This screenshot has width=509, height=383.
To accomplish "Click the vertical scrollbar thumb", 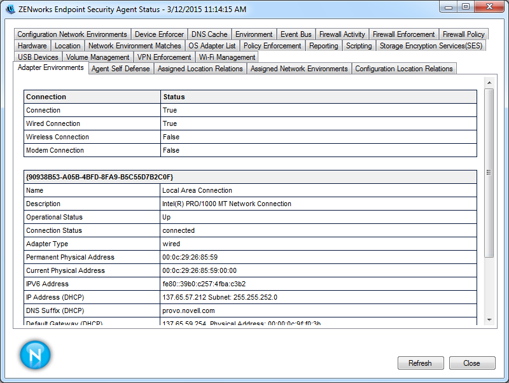I will pyautogui.click(x=489, y=172).
